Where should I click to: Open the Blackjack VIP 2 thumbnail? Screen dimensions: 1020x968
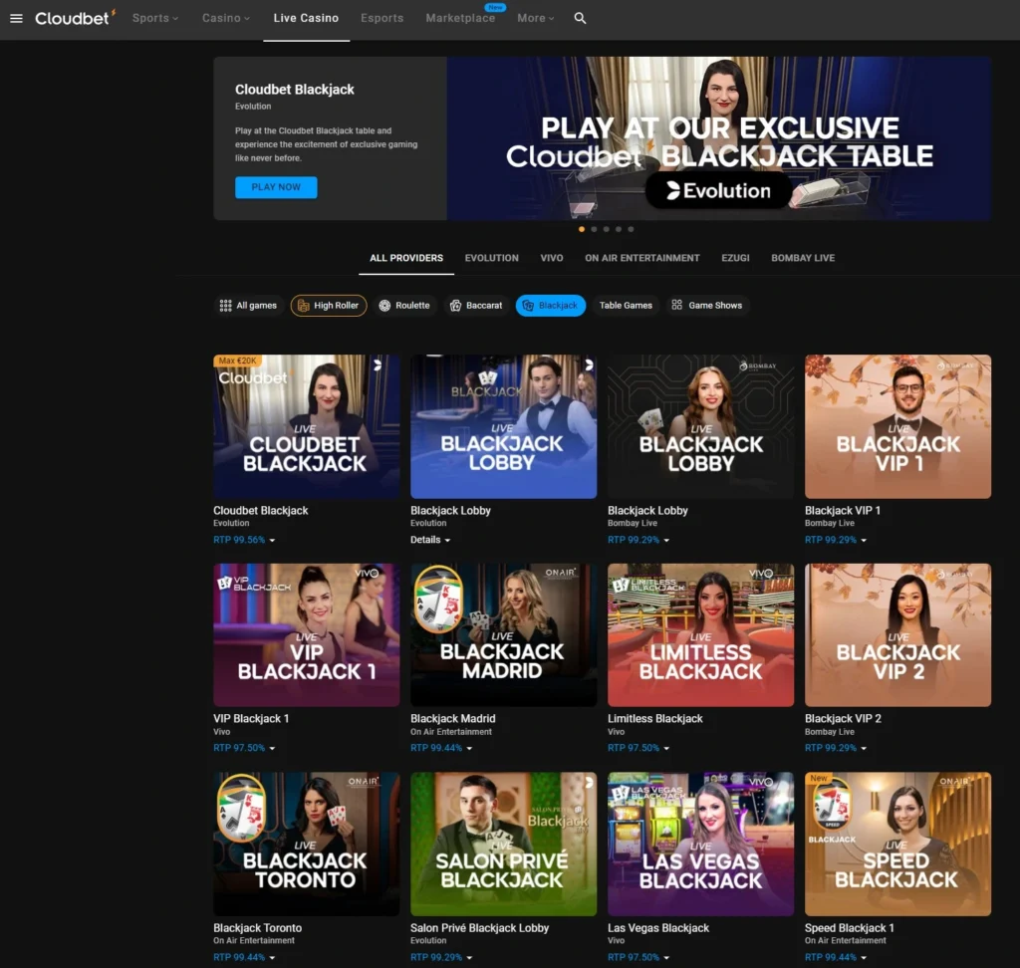point(897,635)
